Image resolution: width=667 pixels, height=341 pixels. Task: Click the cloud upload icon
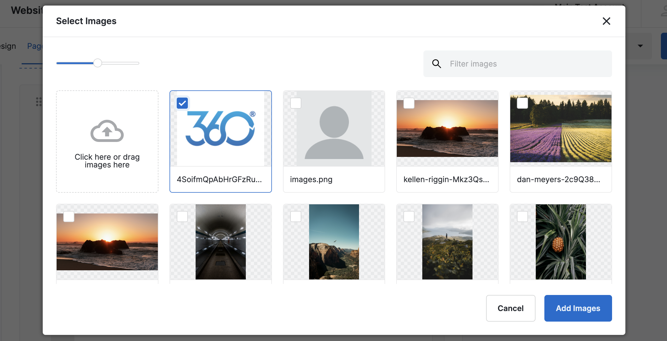click(107, 131)
